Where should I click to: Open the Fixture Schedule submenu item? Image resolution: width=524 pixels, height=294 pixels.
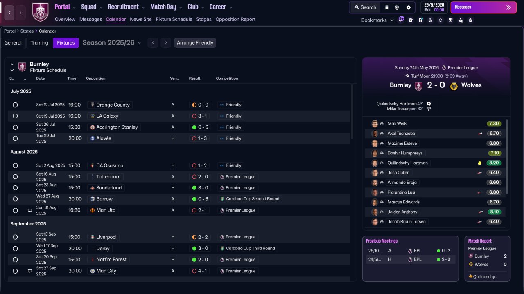point(174,19)
